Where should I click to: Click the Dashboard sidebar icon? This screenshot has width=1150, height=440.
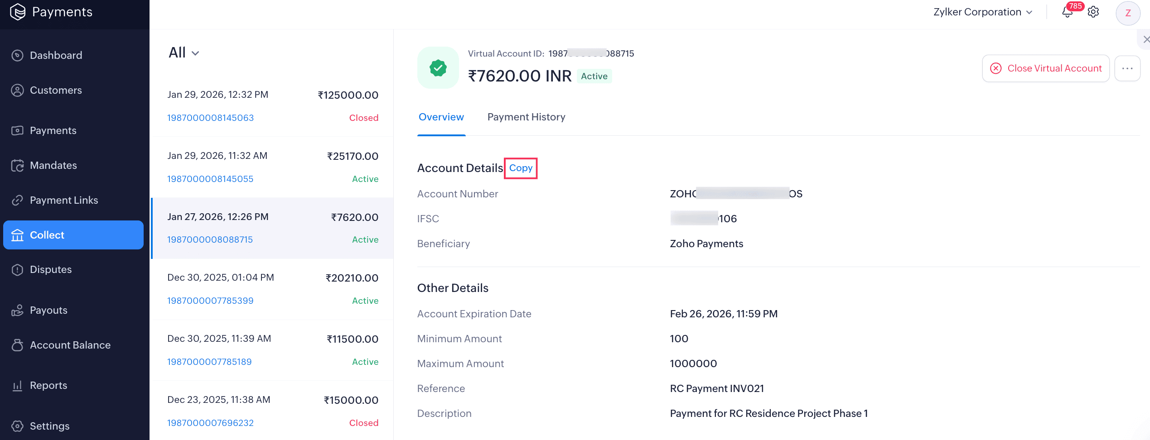[x=17, y=55]
